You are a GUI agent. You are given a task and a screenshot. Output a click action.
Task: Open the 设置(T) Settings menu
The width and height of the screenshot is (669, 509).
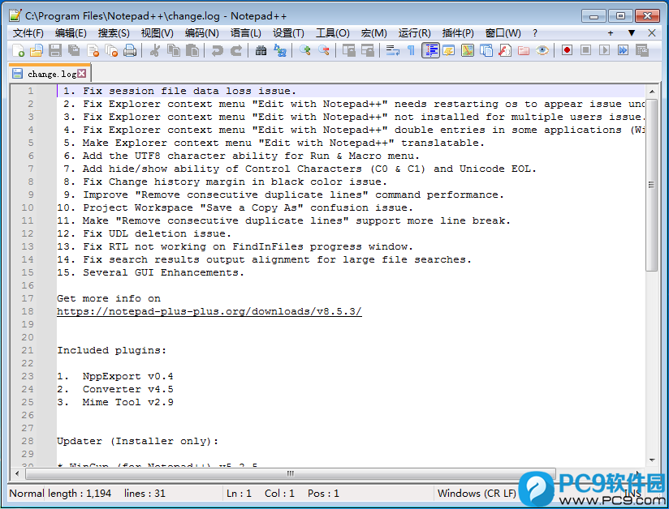coord(288,32)
